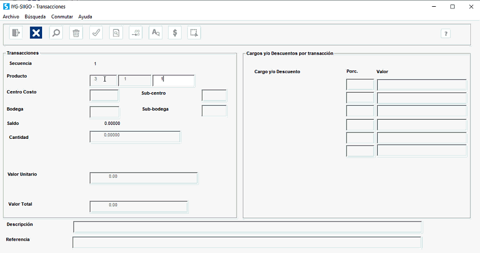480x253 pixels.
Task: Click the Descripción input field
Action: point(247,227)
